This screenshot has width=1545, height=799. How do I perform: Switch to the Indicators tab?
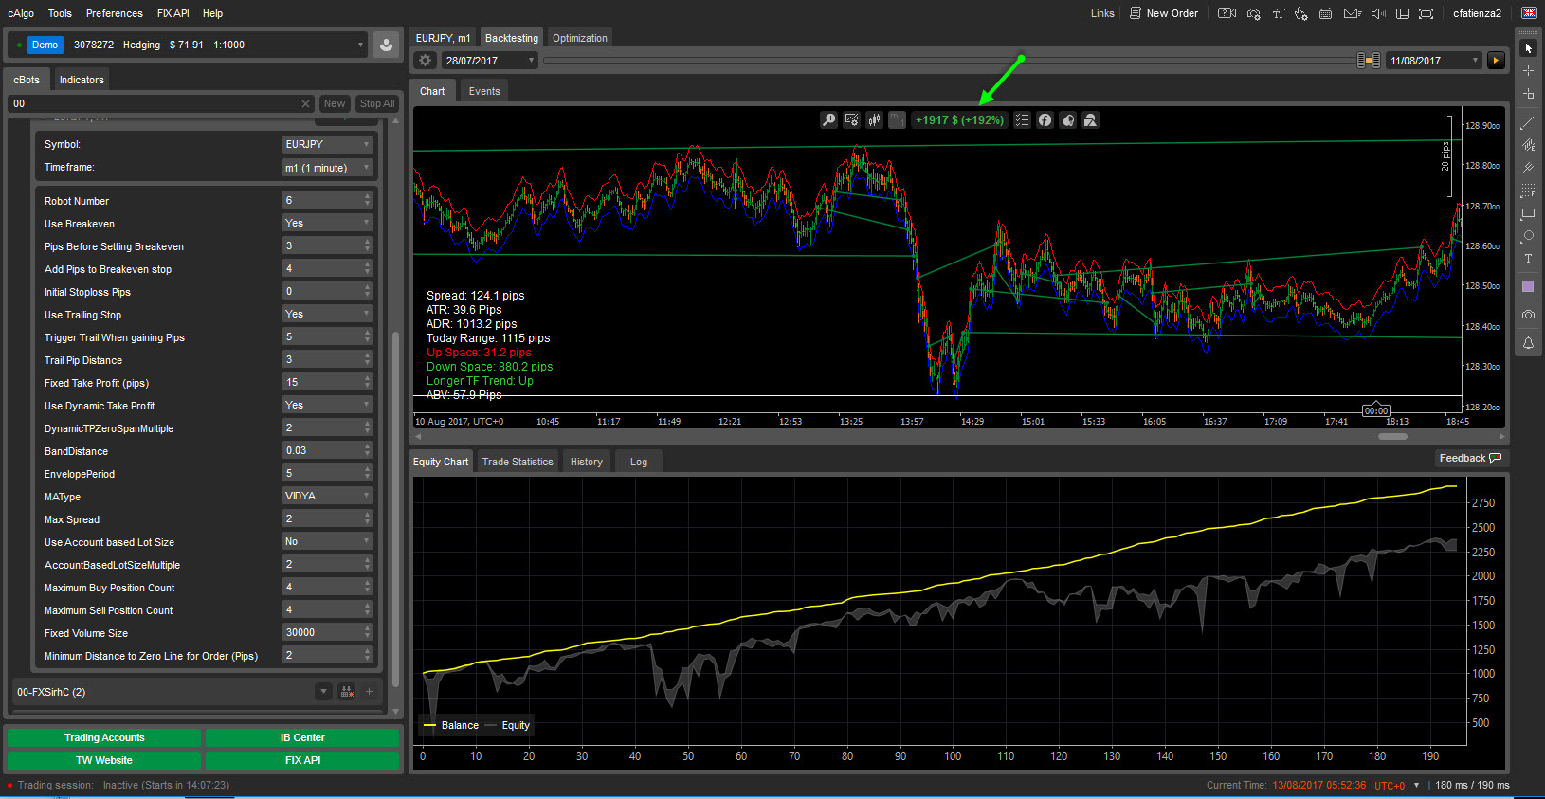coord(82,80)
